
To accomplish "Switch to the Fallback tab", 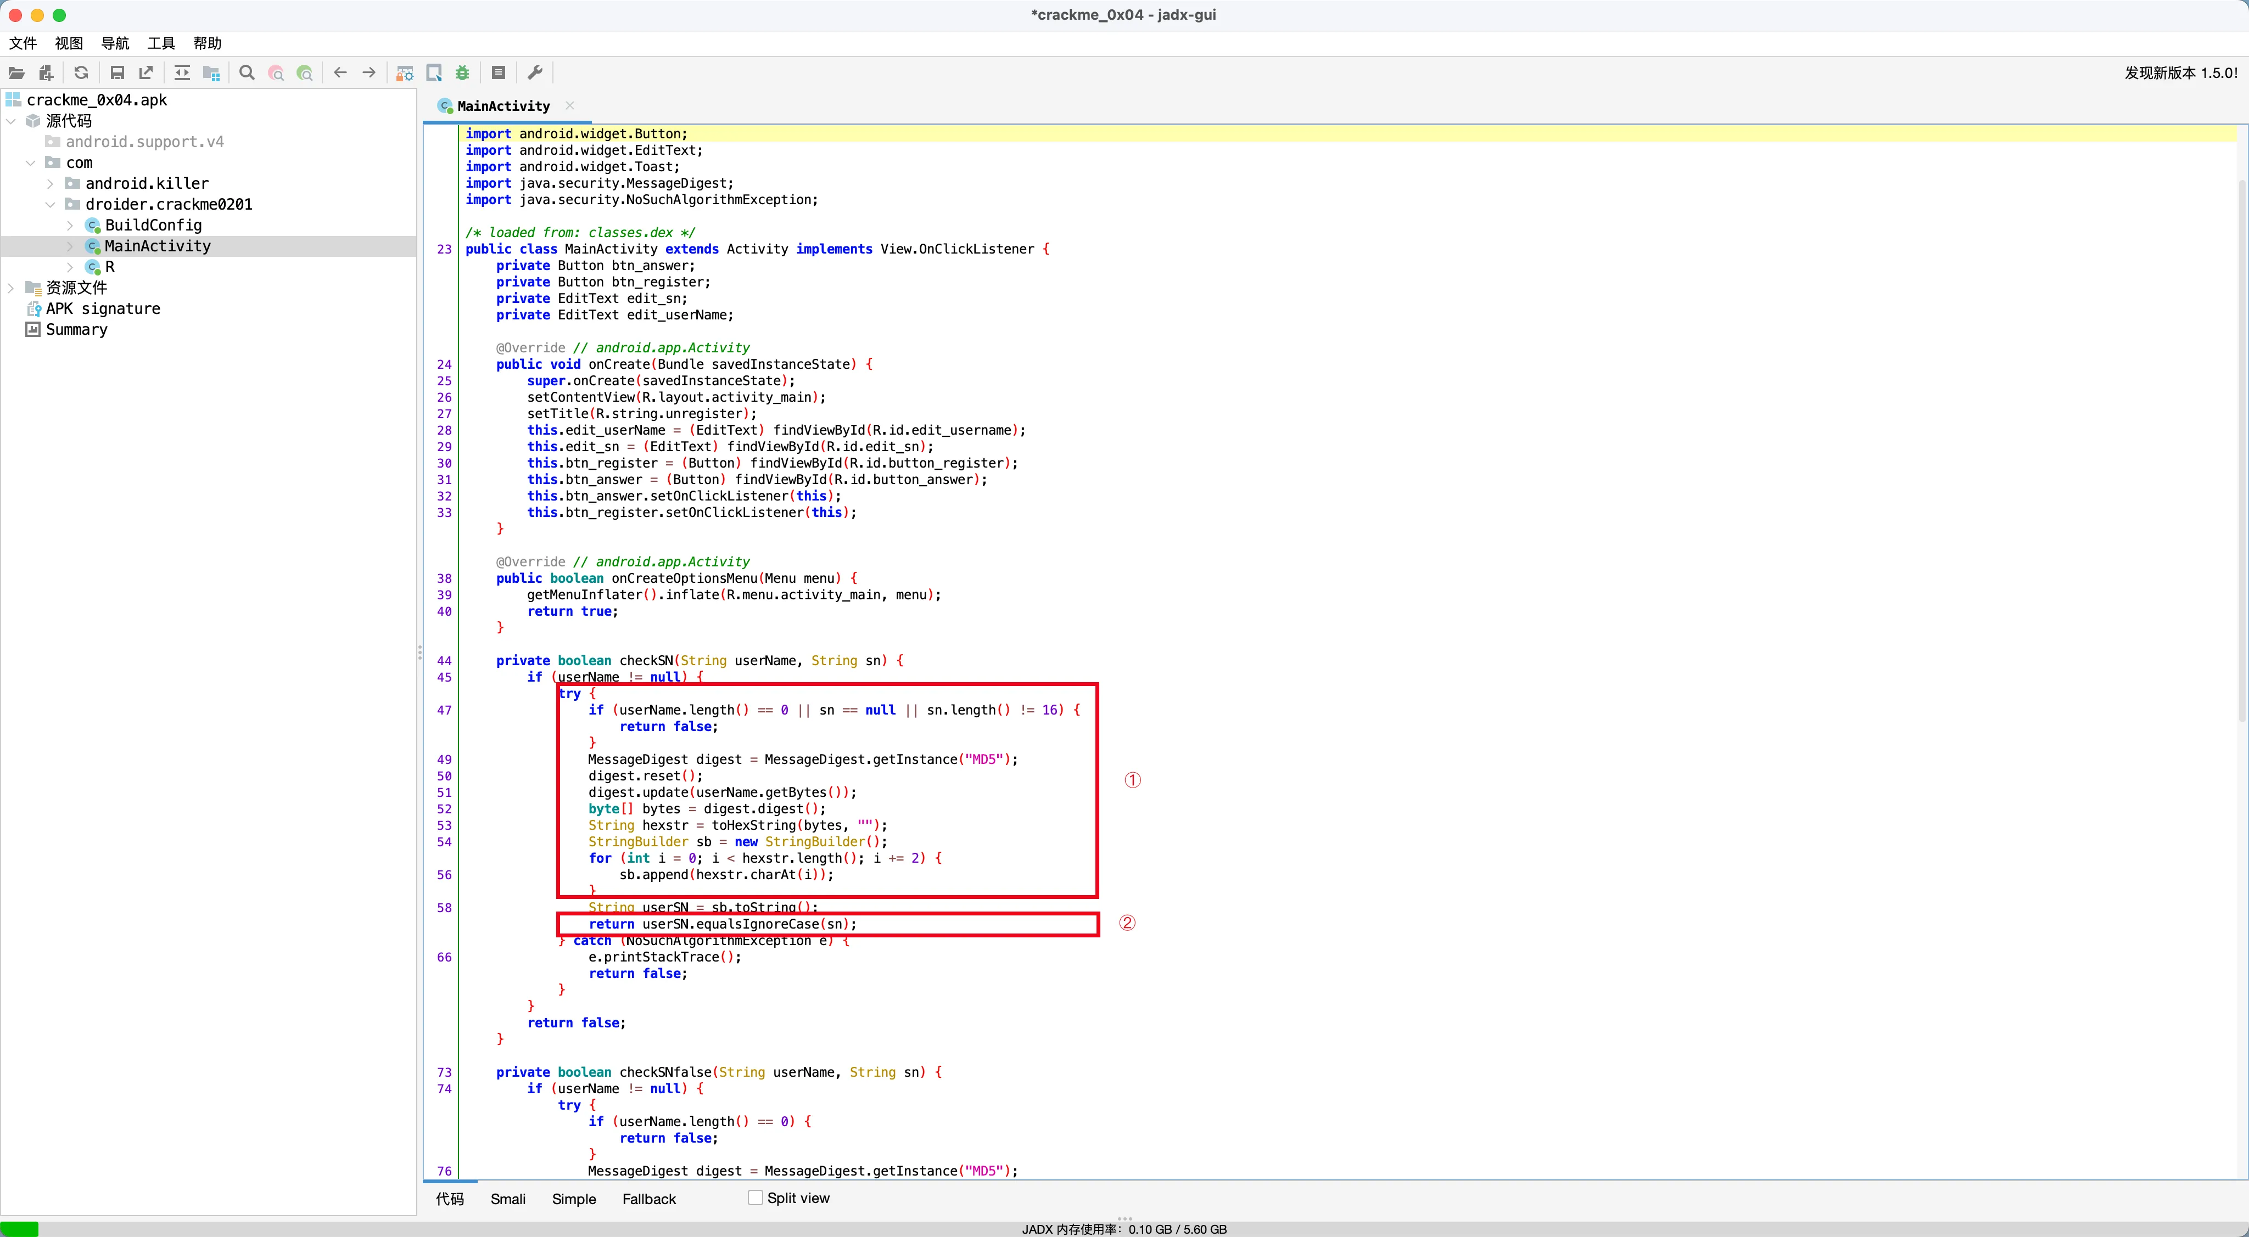I will tap(648, 1199).
